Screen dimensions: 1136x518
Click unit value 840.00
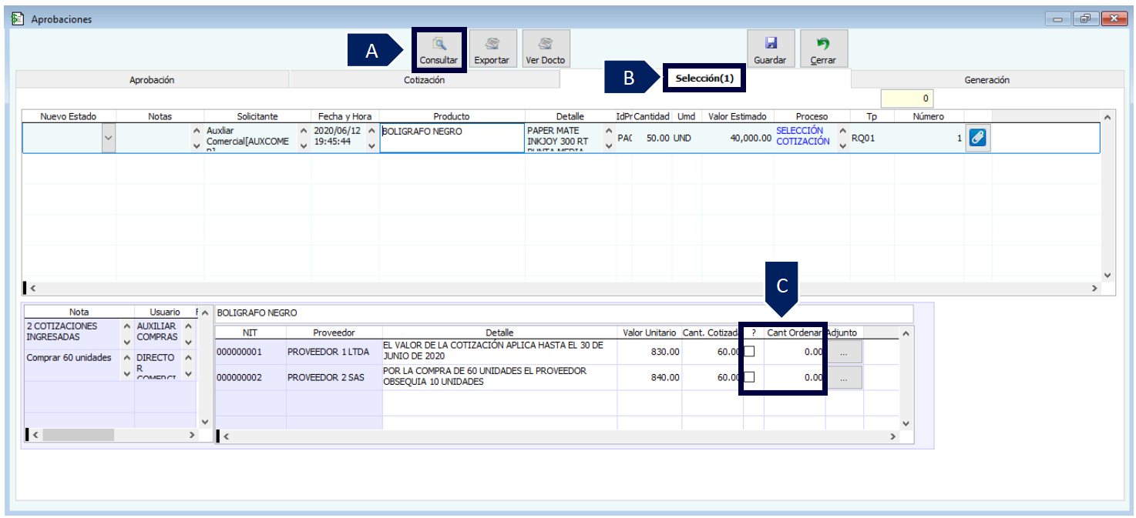point(650,377)
